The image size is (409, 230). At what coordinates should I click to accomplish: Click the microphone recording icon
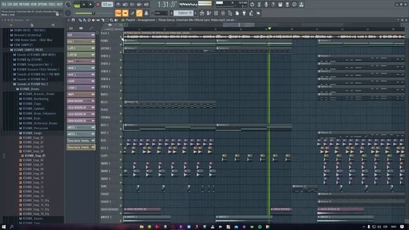[266, 4]
